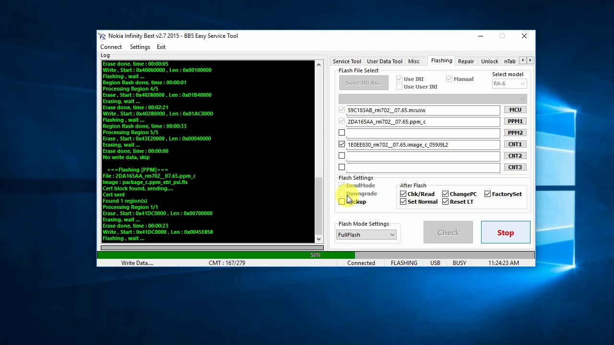Click the PPM1 file select button
This screenshot has width=614, height=345.
pyautogui.click(x=515, y=121)
